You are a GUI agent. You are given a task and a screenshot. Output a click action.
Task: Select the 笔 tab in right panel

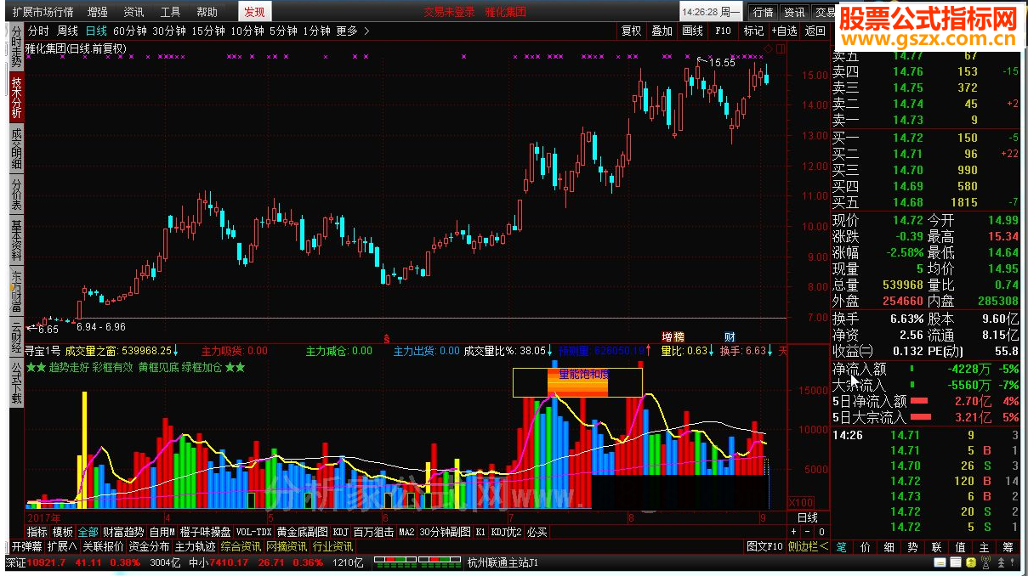coord(842,547)
